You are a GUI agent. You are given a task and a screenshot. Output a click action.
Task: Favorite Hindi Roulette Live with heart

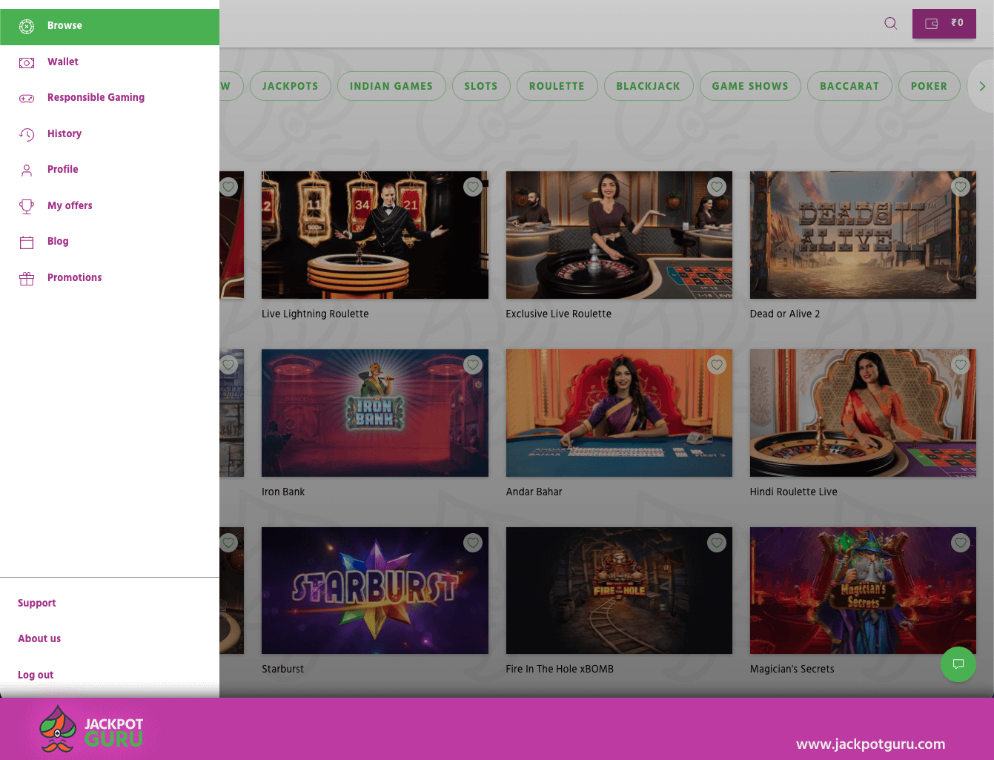(961, 365)
